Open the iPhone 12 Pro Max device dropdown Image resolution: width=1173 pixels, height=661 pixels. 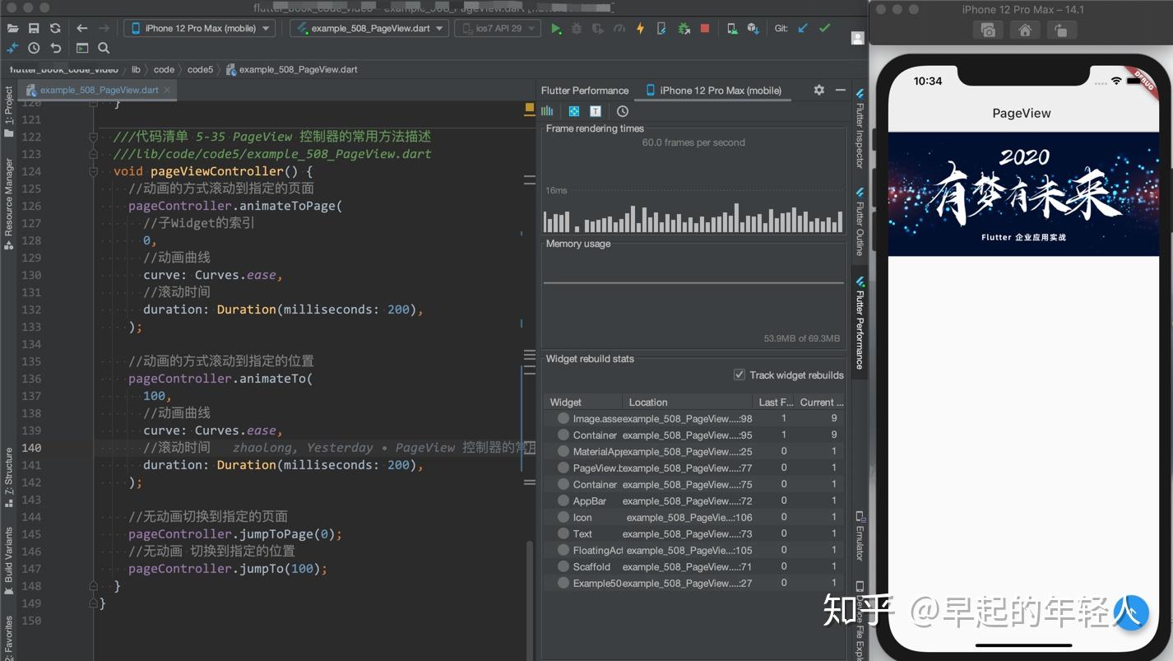(199, 28)
